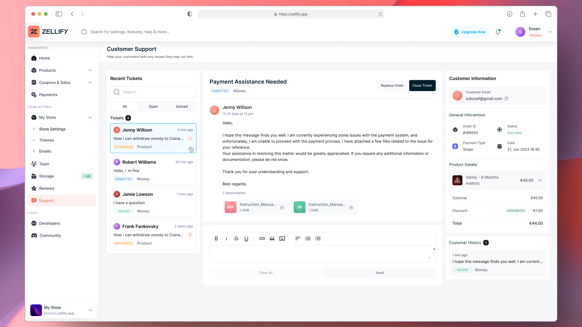Click order ID #189555 under General Information
Viewport: 582px width, 327px height.
(470, 133)
